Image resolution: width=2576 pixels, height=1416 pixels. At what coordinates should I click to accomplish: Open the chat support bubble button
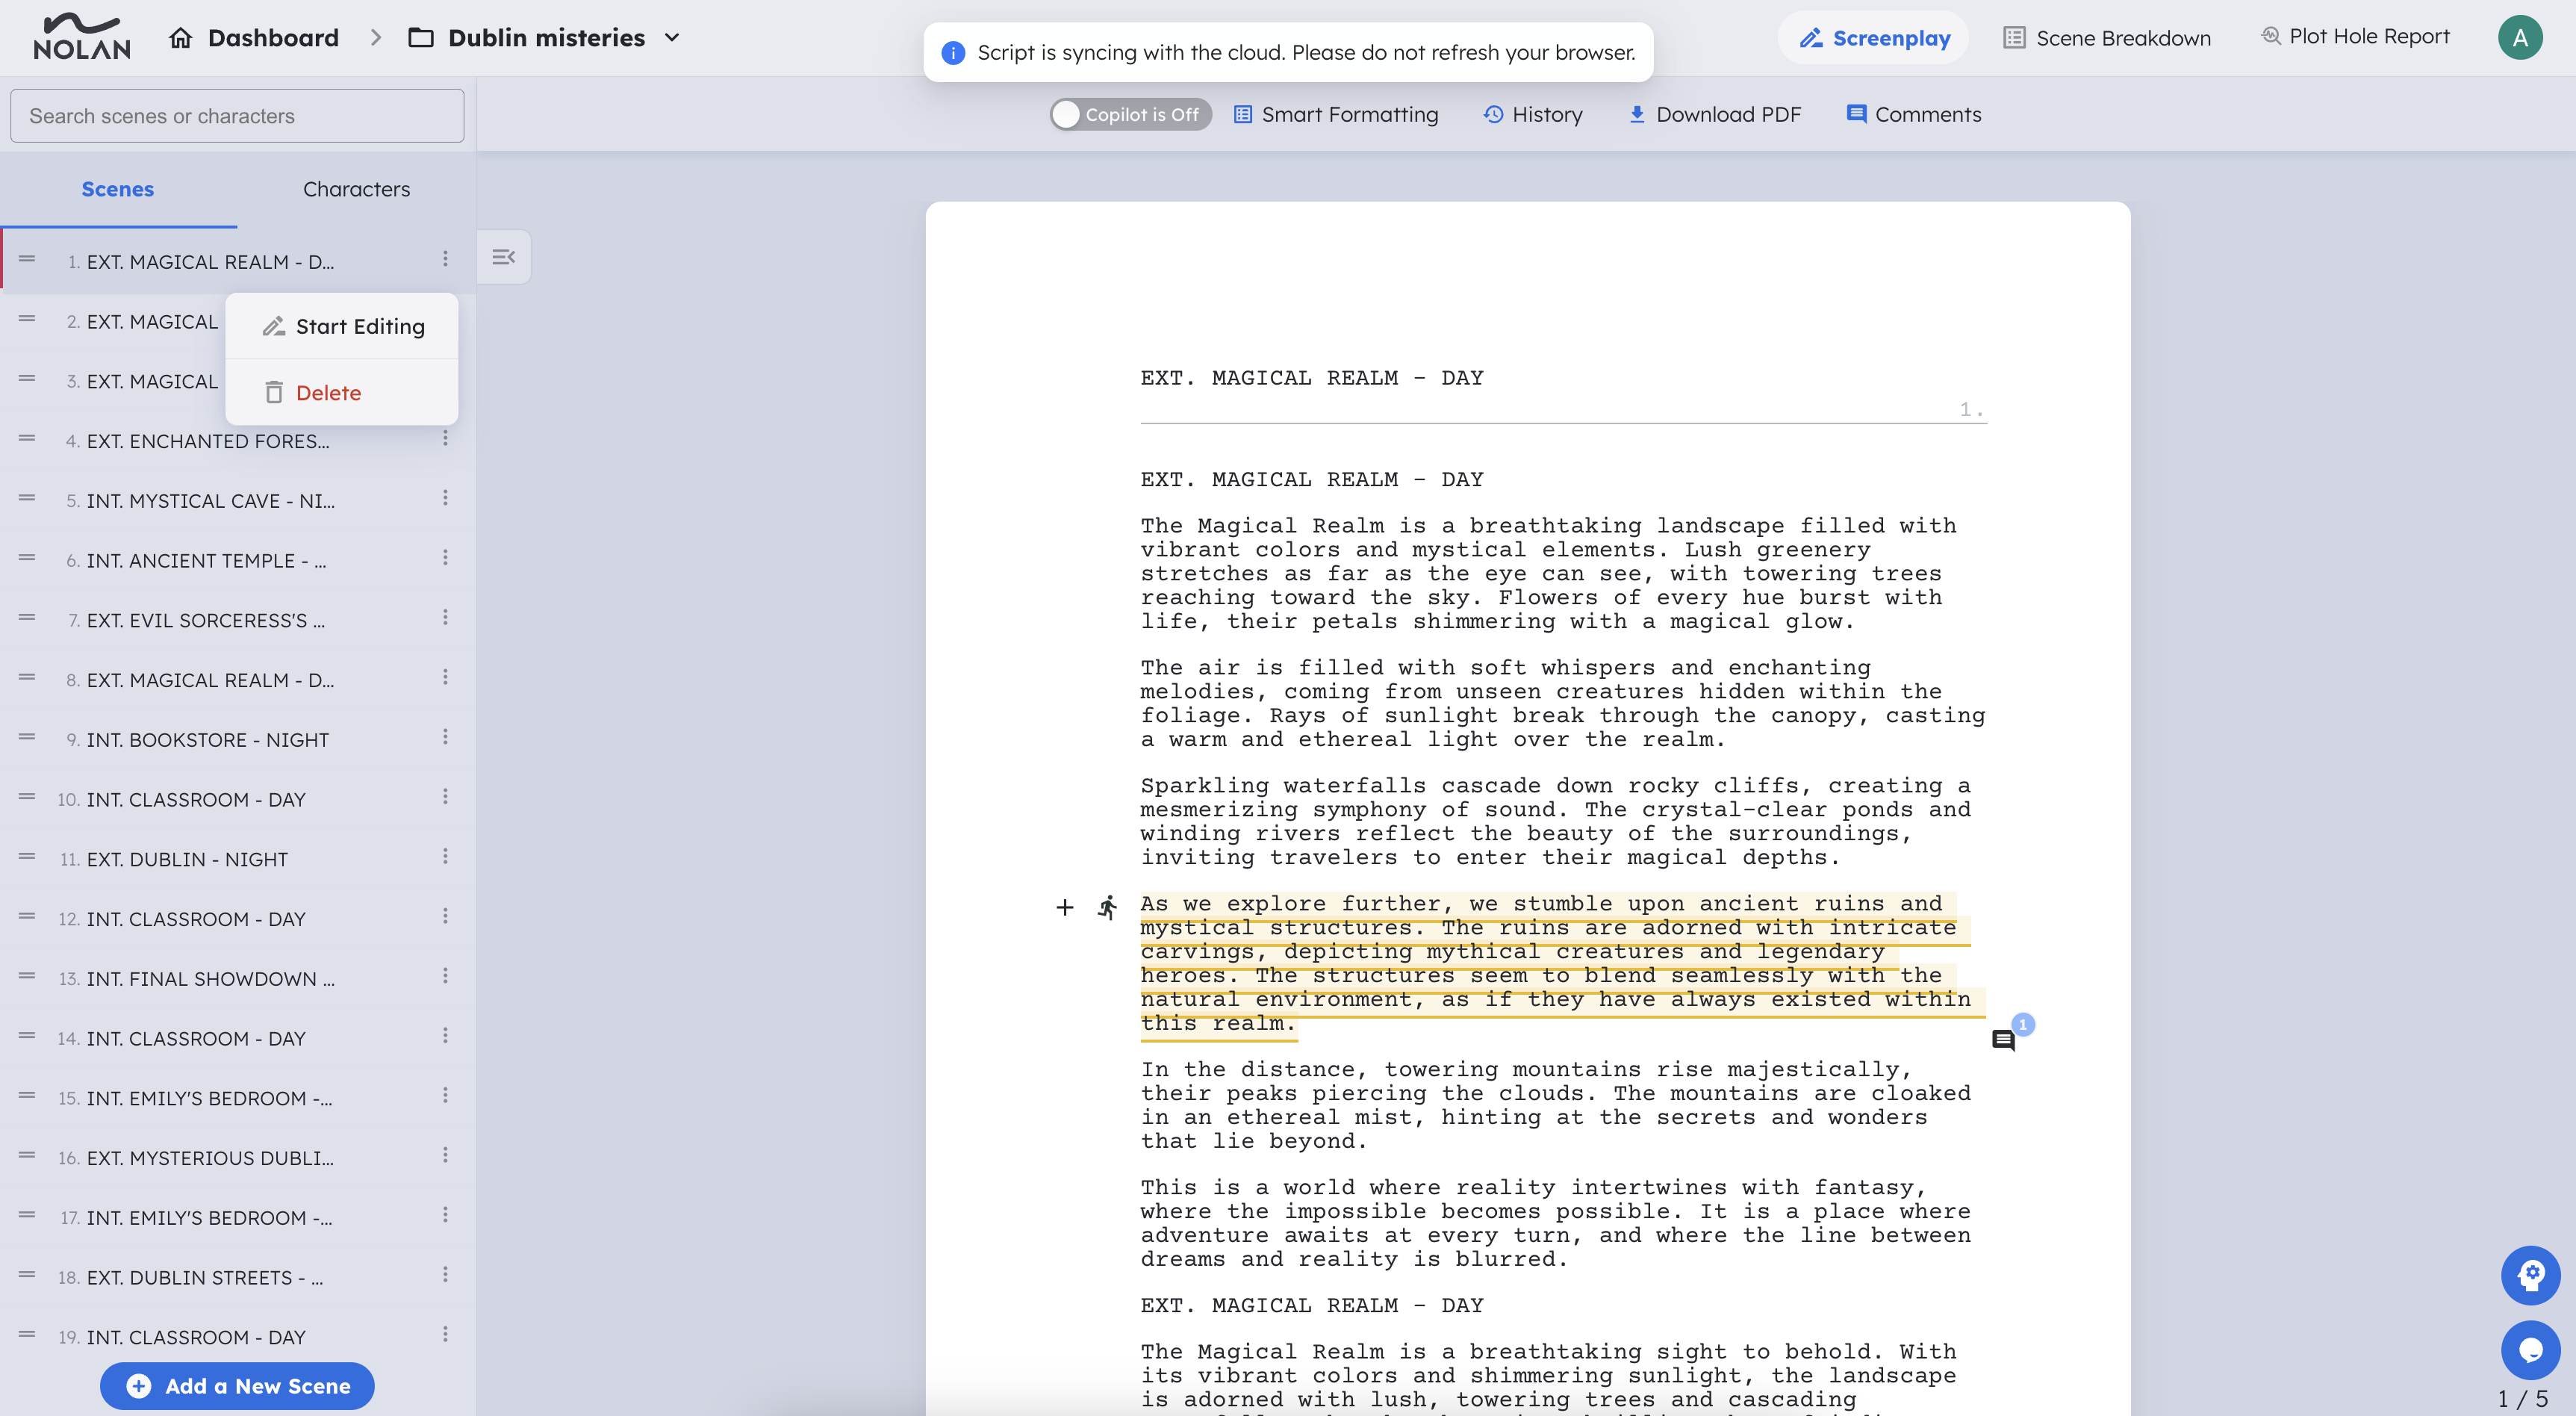click(x=2530, y=1350)
